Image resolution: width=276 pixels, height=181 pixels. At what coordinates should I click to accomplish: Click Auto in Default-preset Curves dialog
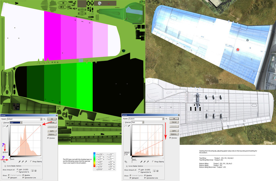52,131
